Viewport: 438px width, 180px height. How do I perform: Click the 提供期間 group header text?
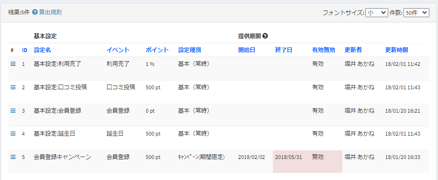coord(249,36)
